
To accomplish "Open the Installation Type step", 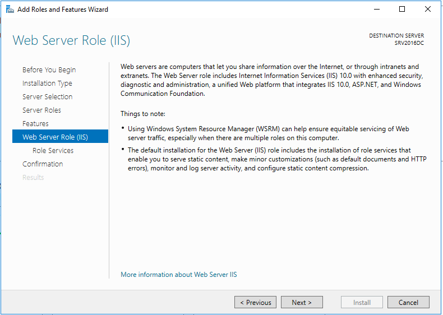I will 47,84.
